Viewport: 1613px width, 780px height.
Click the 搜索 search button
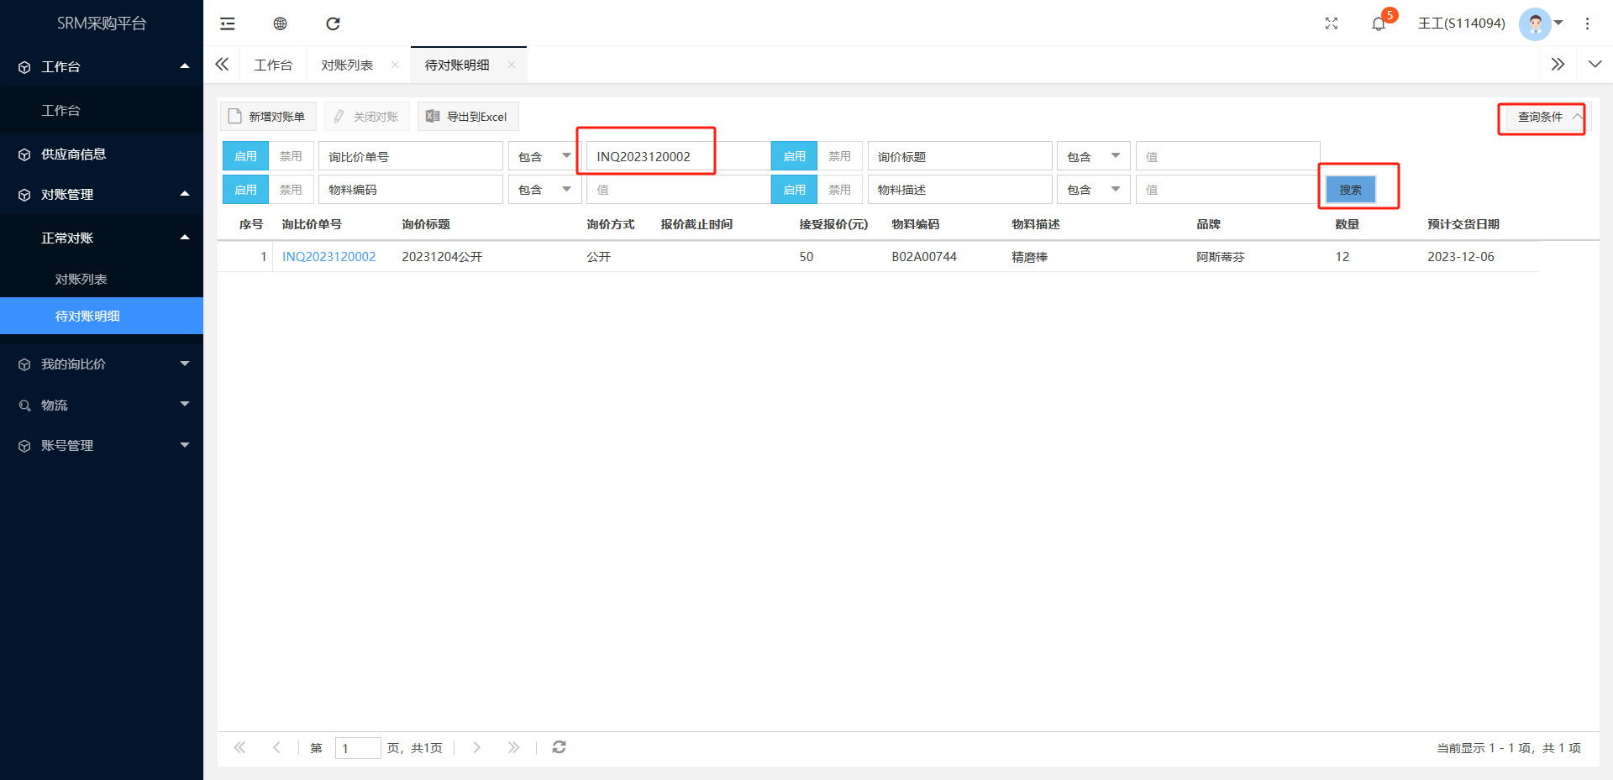pyautogui.click(x=1350, y=190)
